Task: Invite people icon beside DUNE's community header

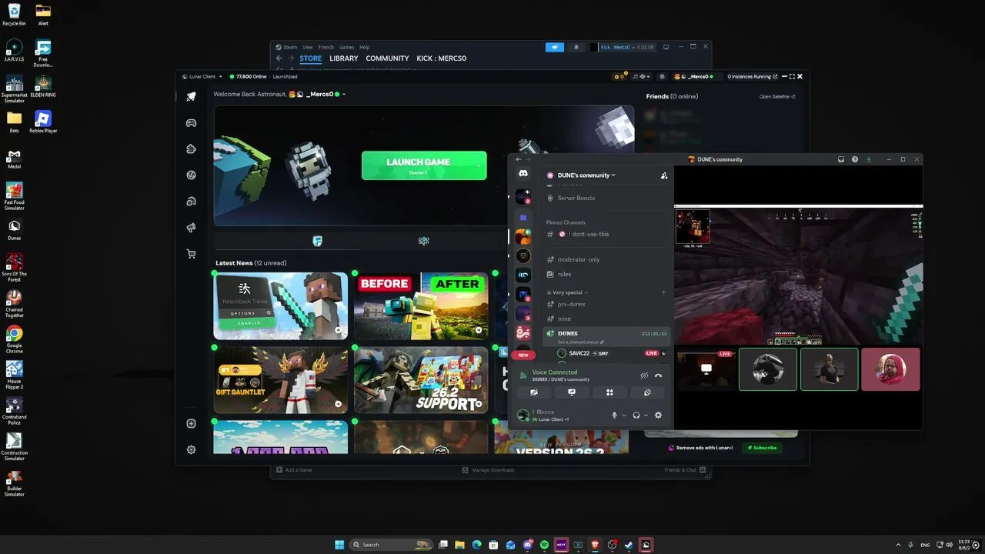Action: click(x=664, y=175)
